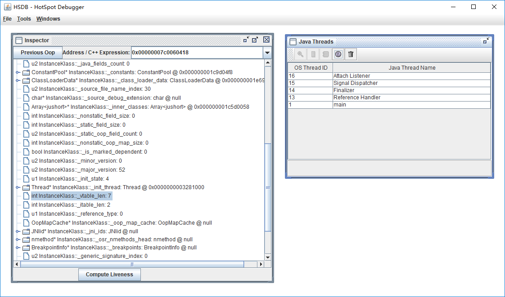Select the _nonstatic_field_size: 0 row
This screenshot has height=297, width=505.
click(x=83, y=116)
